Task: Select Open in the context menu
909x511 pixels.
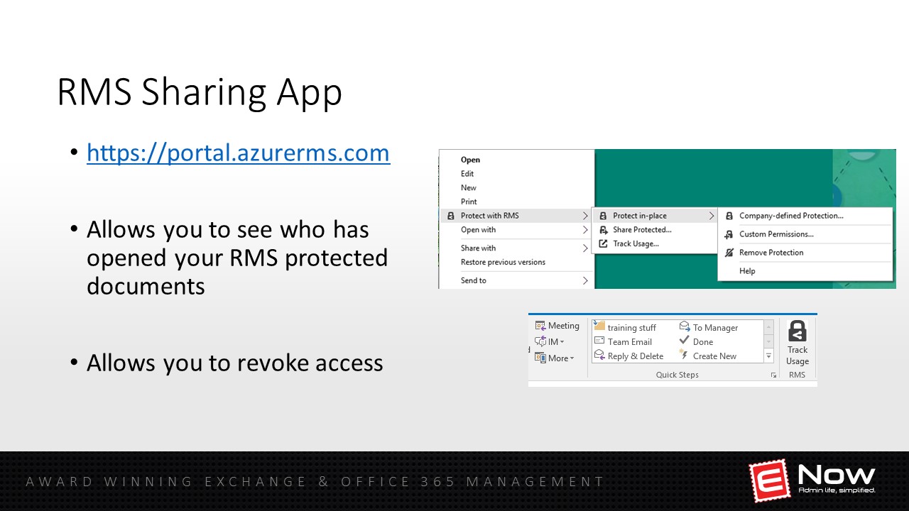Action: [x=470, y=160]
